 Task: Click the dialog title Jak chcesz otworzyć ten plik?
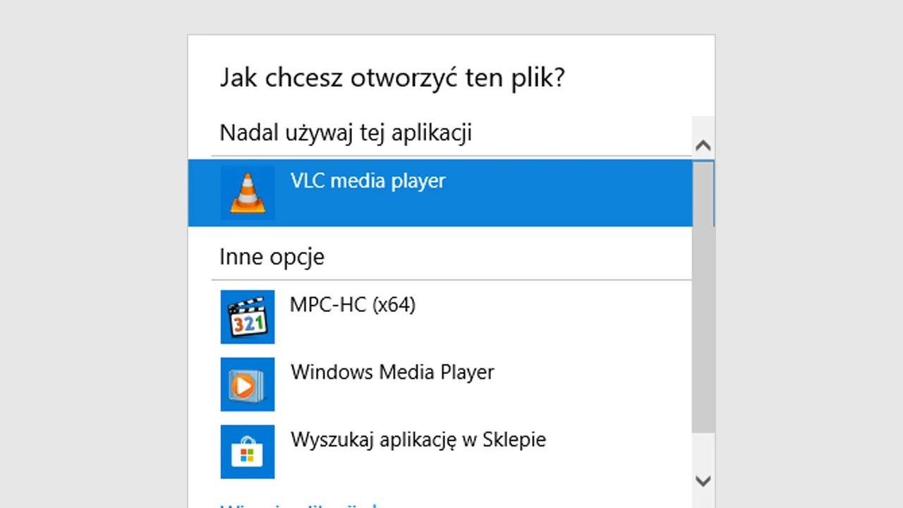[x=392, y=78]
